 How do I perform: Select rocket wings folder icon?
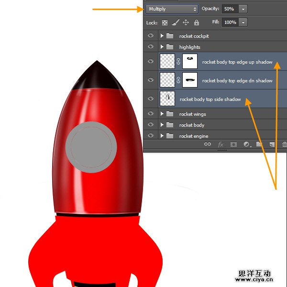[x=170, y=114]
